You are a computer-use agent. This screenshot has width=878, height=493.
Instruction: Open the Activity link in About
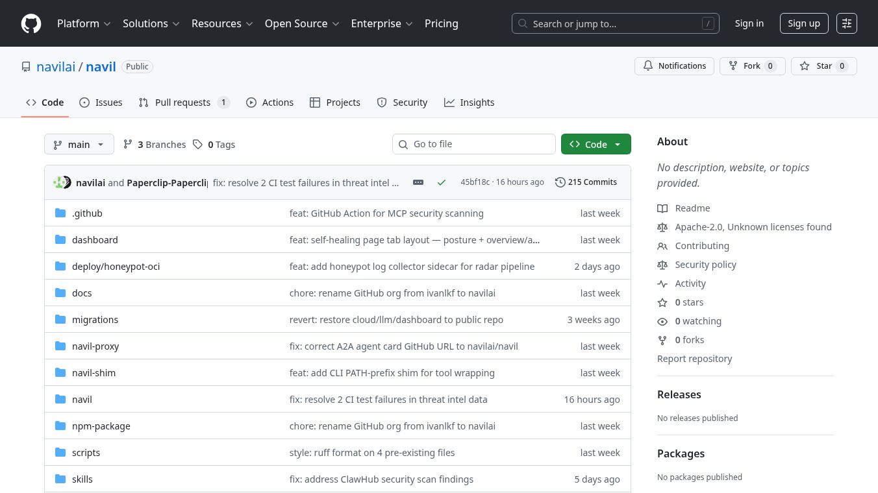690,283
